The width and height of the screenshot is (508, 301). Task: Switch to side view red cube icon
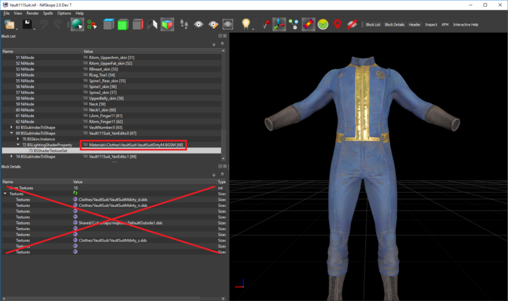tap(137, 24)
